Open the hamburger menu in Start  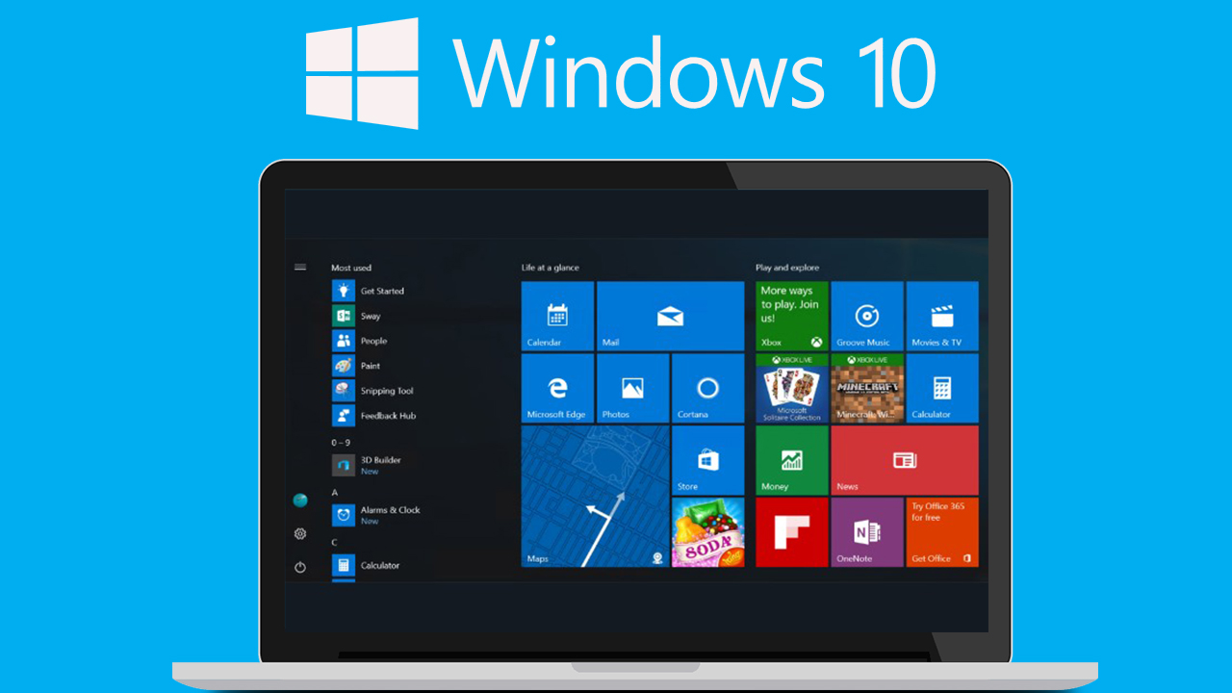[x=300, y=268]
